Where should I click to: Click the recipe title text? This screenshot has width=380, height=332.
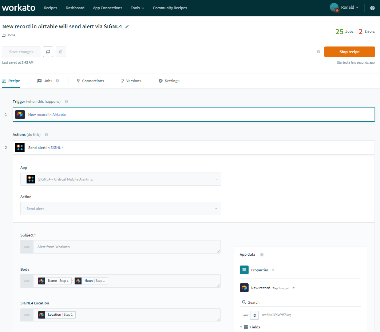(x=62, y=27)
